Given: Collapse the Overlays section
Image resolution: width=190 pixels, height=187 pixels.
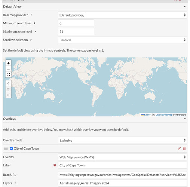Looking at the screenshot, I should click(x=185, y=119).
